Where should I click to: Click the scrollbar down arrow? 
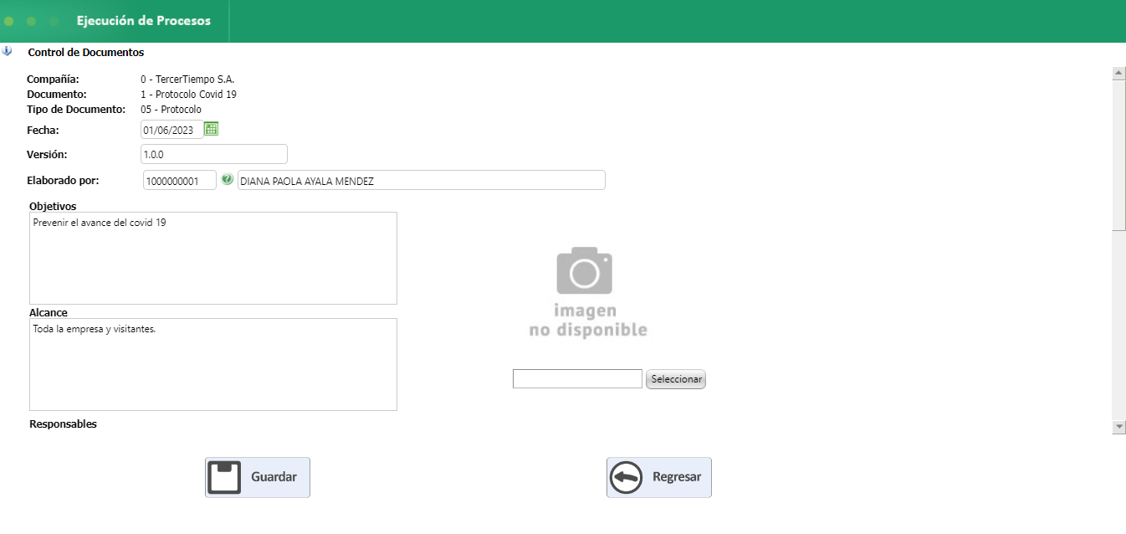[1119, 427]
